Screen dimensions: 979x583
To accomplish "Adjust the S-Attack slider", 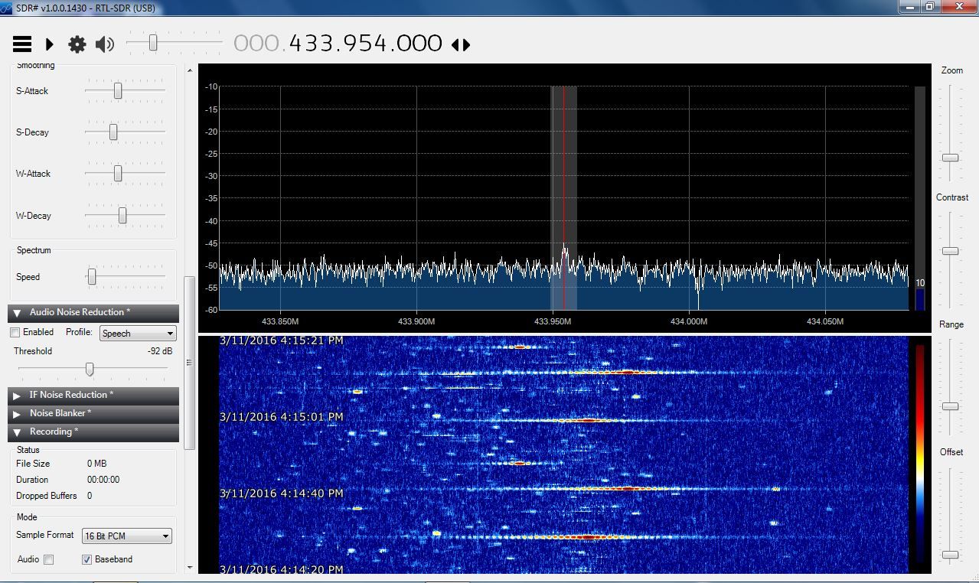I will coord(125,90).
